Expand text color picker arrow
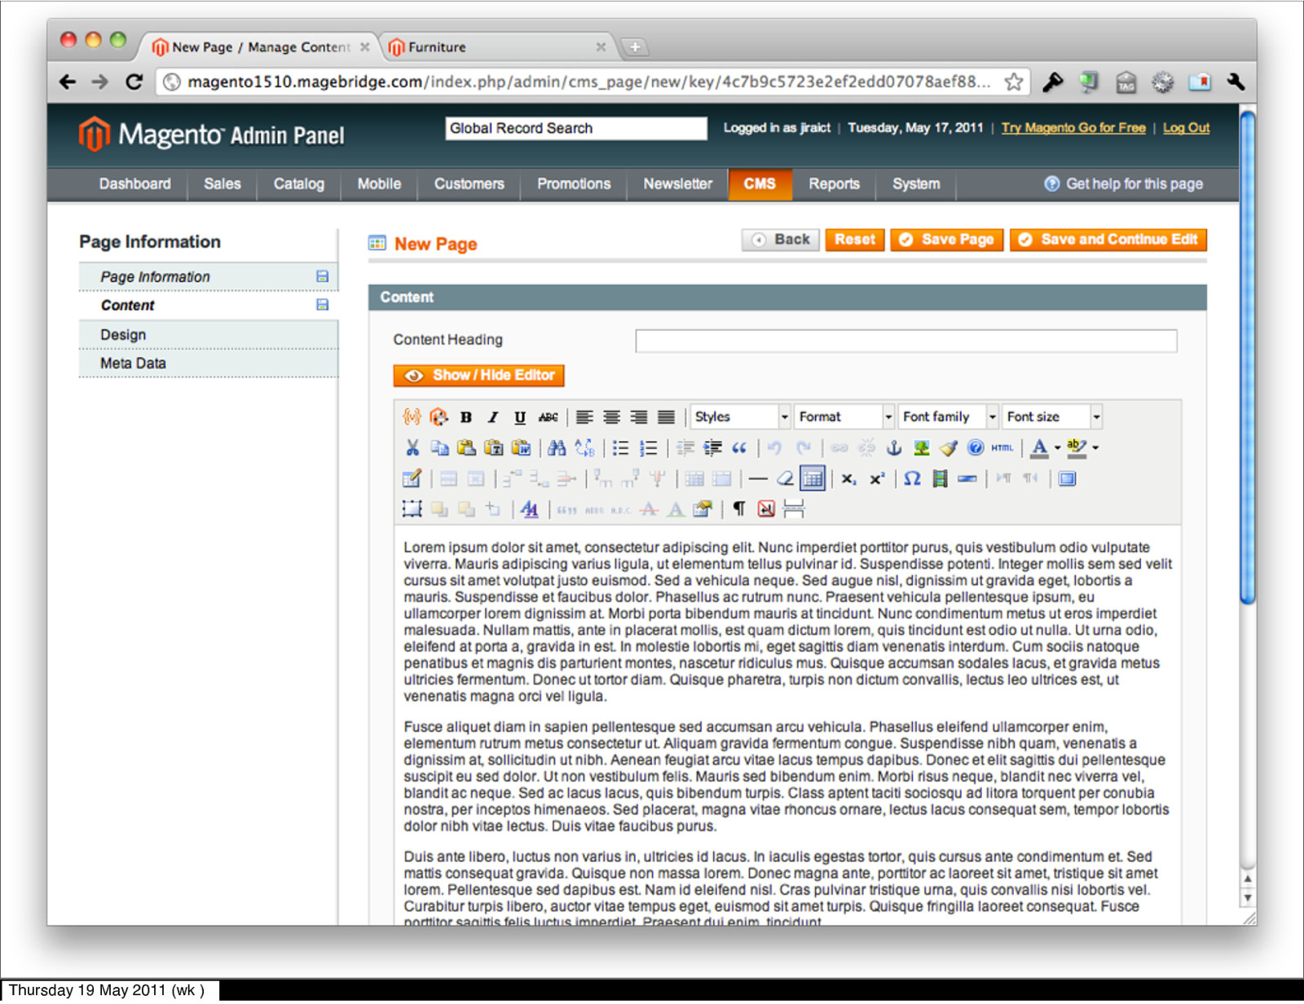Image resolution: width=1304 pixels, height=1004 pixels. point(1057,447)
